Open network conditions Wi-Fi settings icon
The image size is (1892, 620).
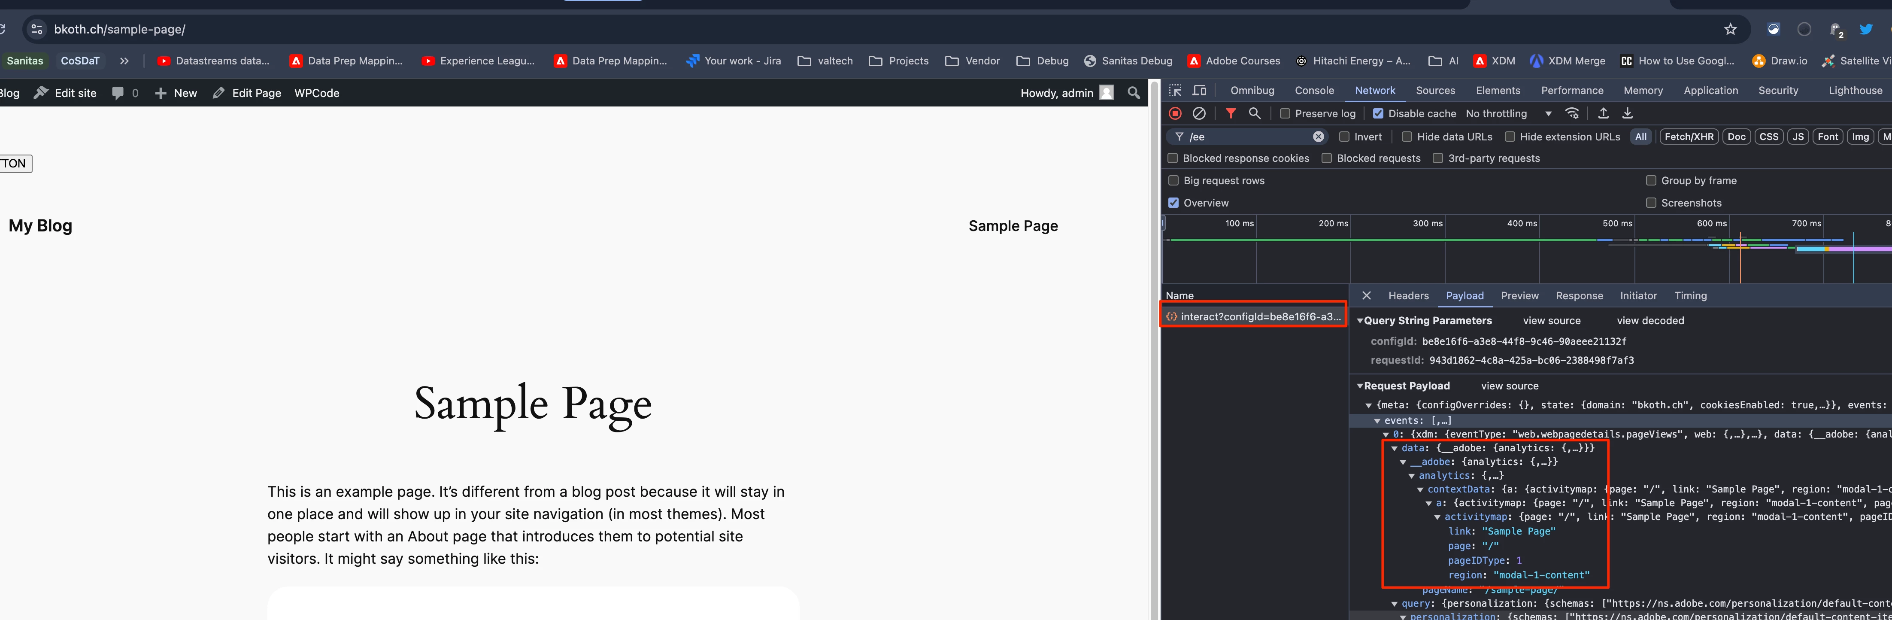(1572, 113)
